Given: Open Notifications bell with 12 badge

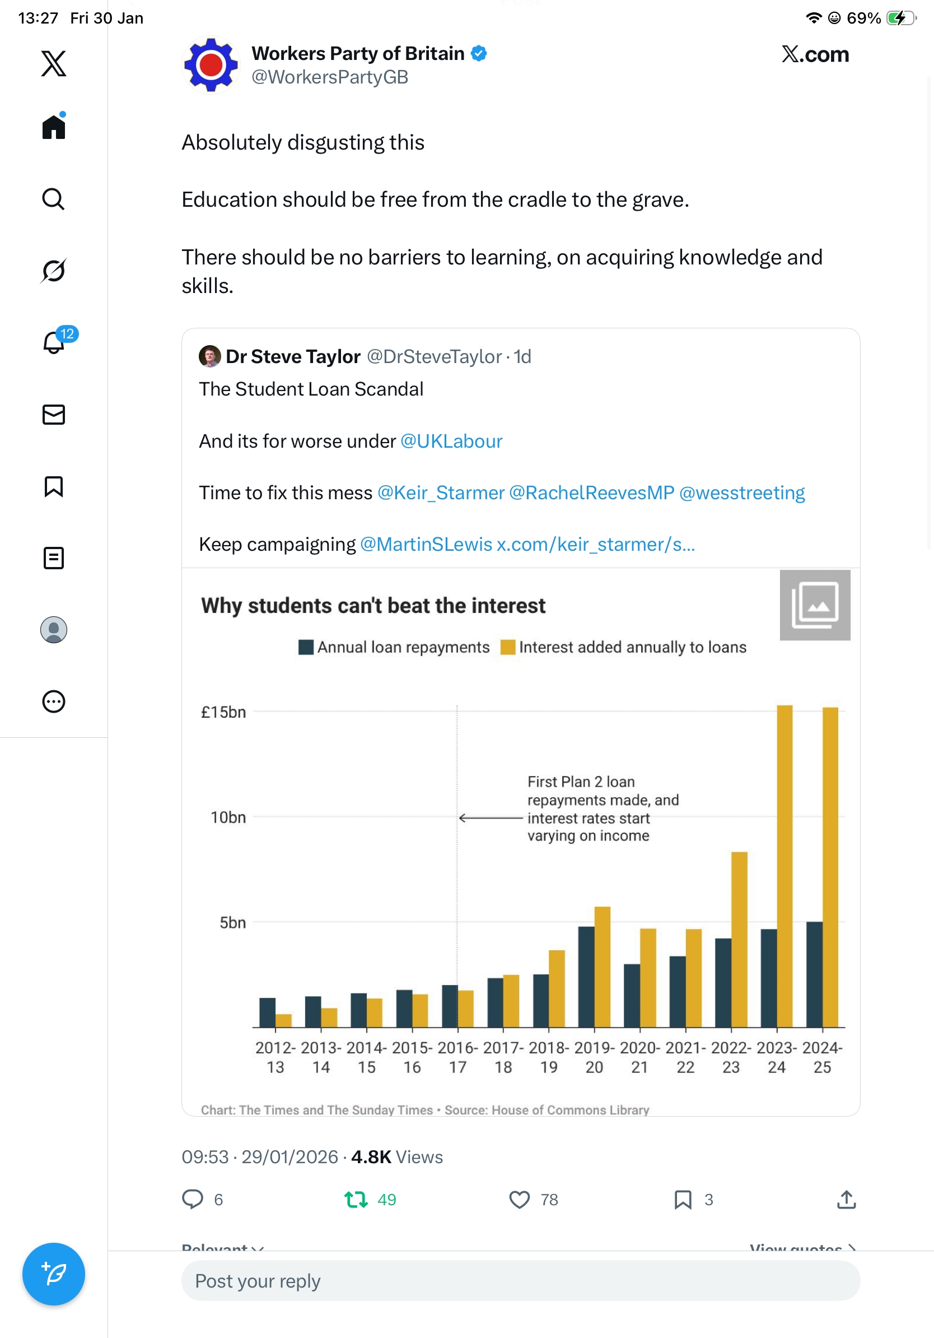Looking at the screenshot, I should pyautogui.click(x=54, y=343).
